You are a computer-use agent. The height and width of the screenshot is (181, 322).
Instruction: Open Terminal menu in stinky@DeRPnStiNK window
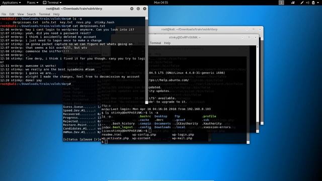coord(155,43)
